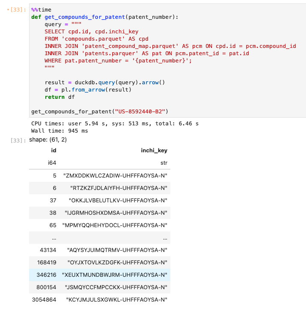The height and width of the screenshot is (314, 306).
Task: Click the WHERE pat.patent_number clause
Action: [118, 61]
